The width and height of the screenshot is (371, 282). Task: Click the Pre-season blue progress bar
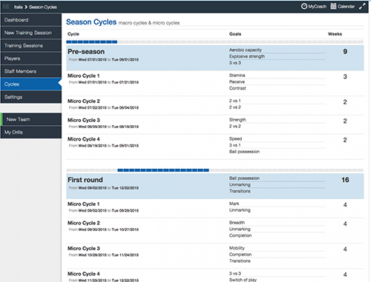point(92,42)
